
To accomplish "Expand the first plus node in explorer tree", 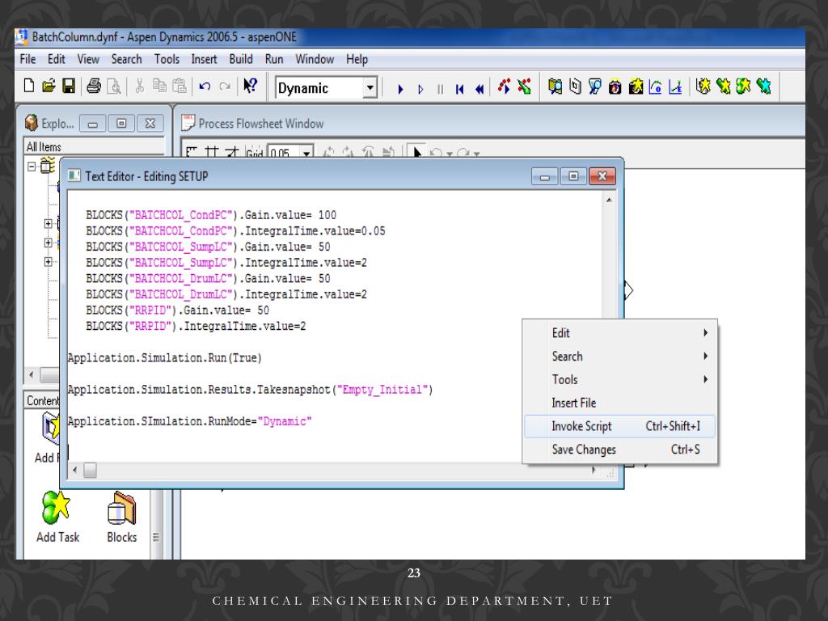I will [48, 223].
